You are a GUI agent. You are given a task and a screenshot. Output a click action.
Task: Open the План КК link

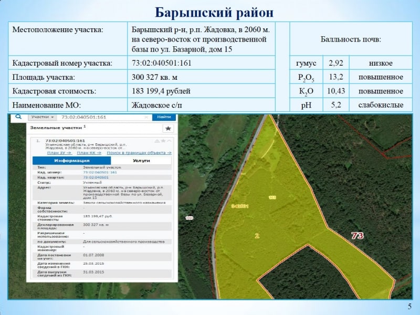pyautogui.click(x=89, y=153)
